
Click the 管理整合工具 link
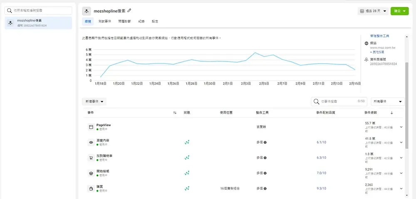click(380, 36)
